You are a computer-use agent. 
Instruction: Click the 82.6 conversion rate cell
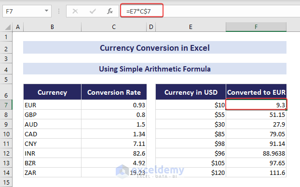(x=114, y=153)
